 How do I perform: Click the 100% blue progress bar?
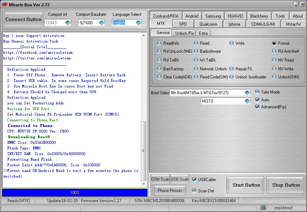[x=75, y=192]
